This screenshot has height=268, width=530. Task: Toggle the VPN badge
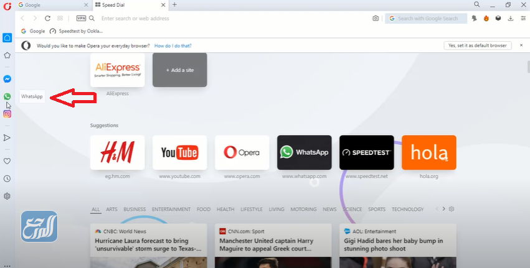point(81,18)
